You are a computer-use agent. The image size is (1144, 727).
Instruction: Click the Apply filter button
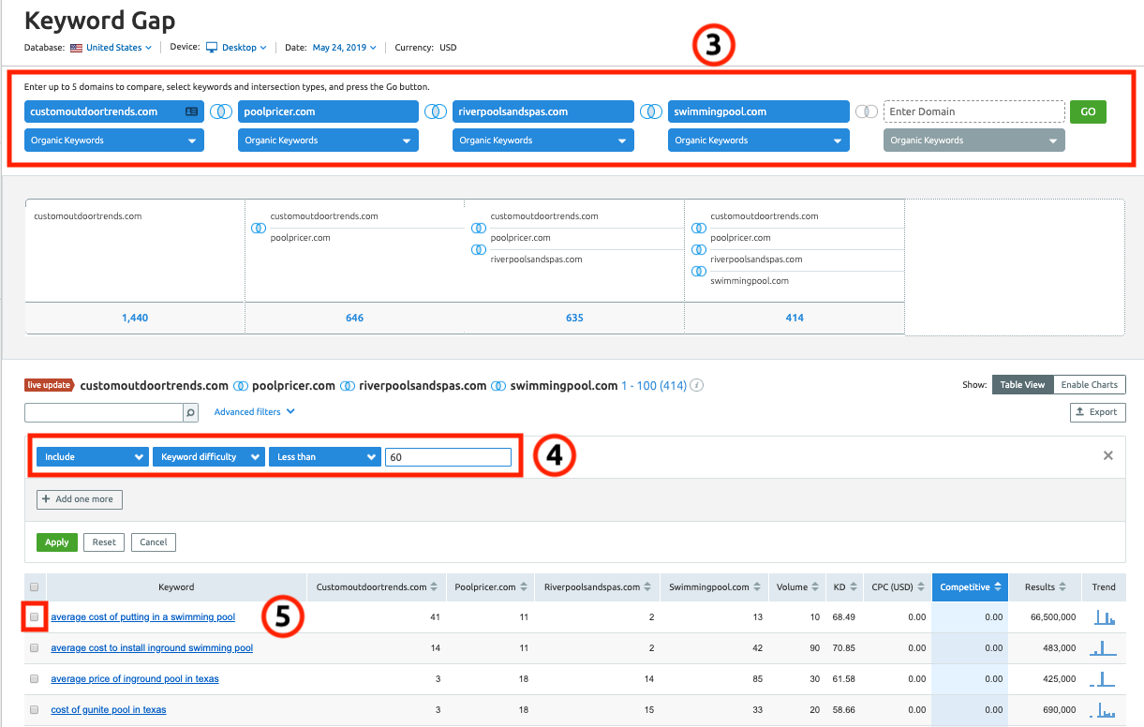(x=57, y=542)
